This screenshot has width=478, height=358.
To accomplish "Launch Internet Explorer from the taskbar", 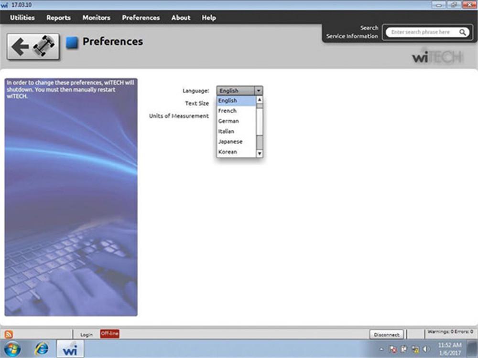I will click(41, 349).
